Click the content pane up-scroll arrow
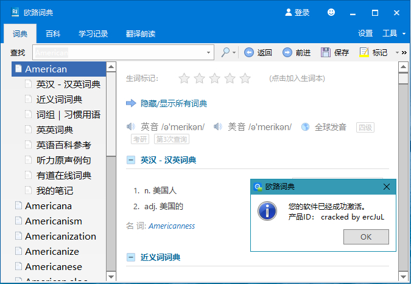Screen dimensions: 411x284 [x=403, y=67]
